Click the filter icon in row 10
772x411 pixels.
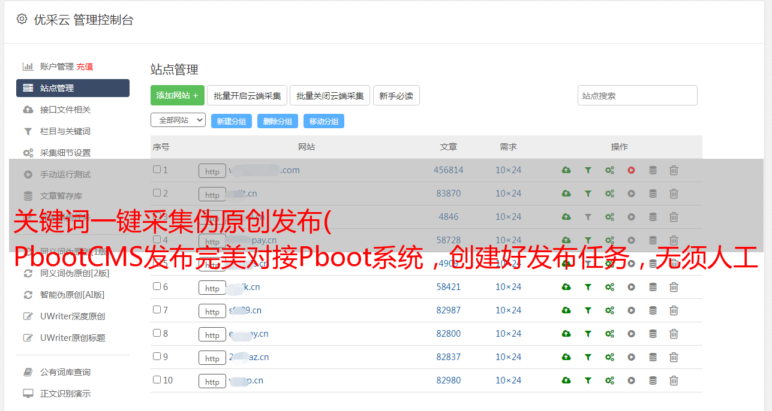588,380
